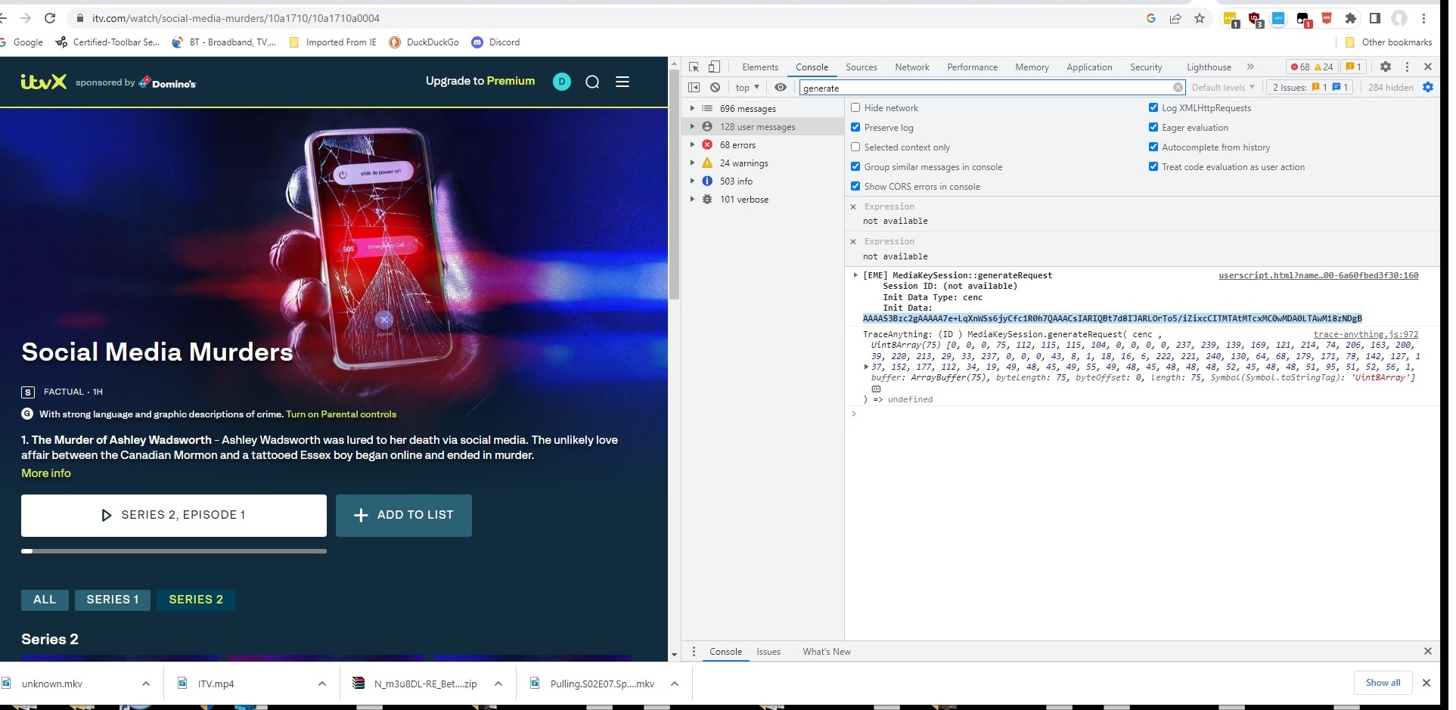Click the clear console icon
This screenshot has height=710, width=1456.
(x=715, y=87)
